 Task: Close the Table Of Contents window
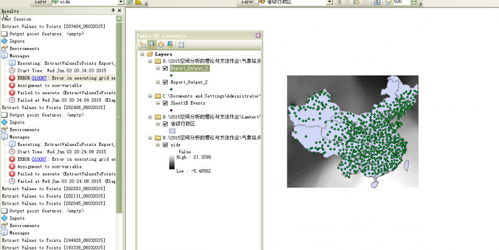[258, 36]
